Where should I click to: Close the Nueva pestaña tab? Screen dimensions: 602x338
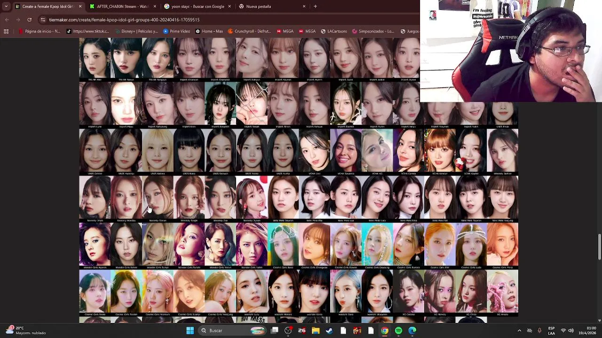(x=304, y=7)
